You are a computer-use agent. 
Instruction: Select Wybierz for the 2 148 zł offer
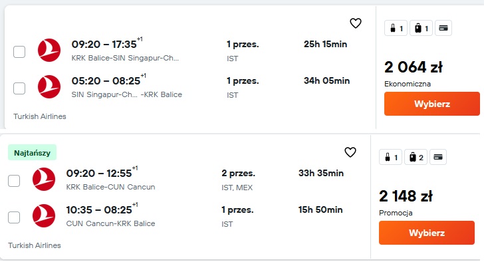click(427, 233)
